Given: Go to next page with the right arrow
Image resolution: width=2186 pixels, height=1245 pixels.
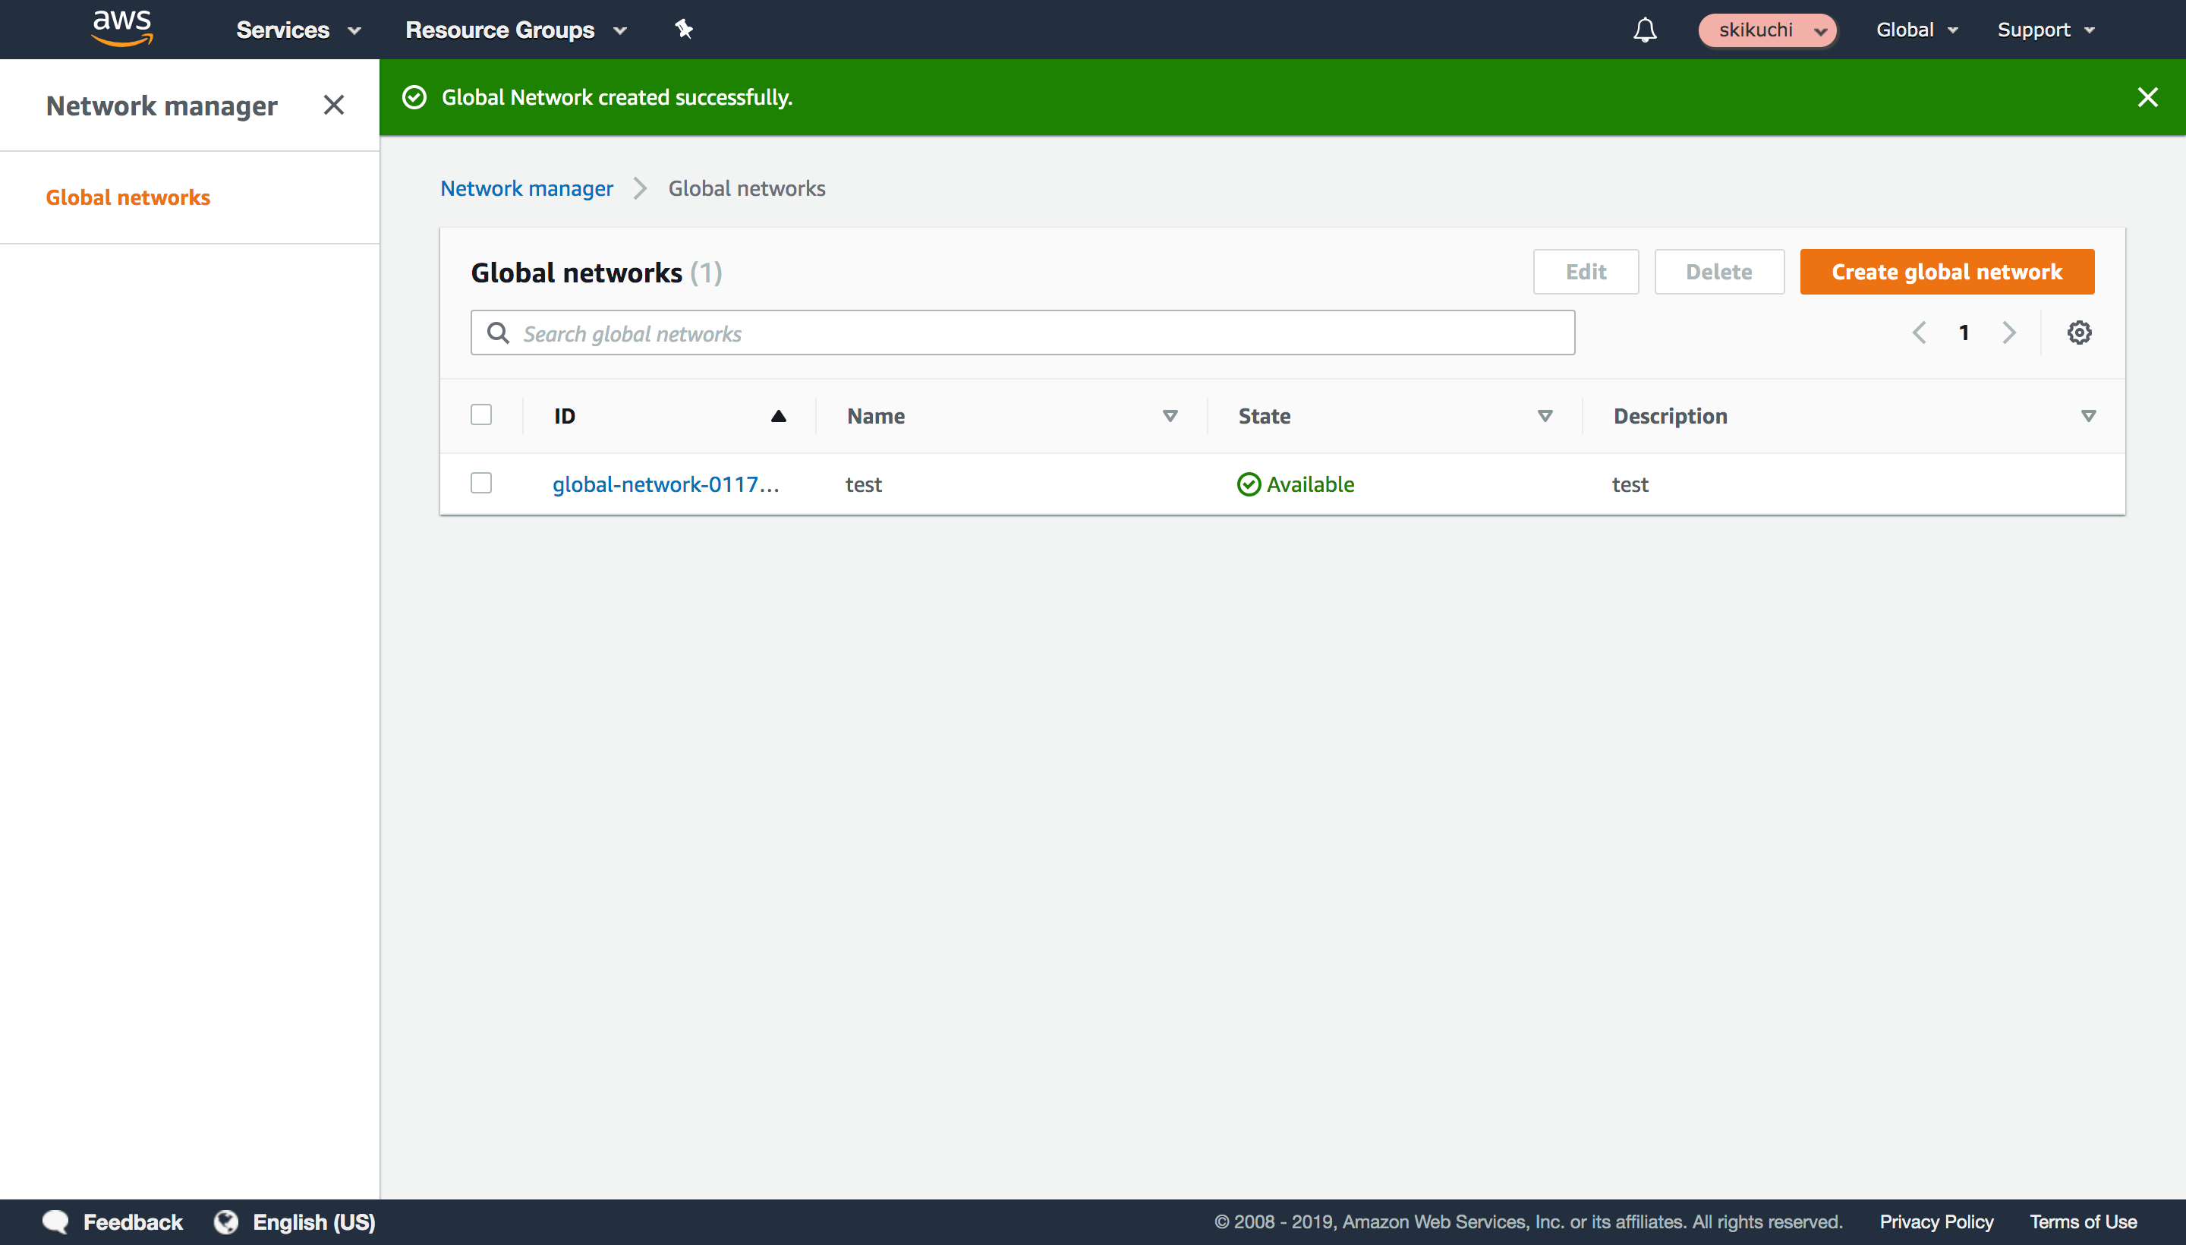Looking at the screenshot, I should (2009, 333).
